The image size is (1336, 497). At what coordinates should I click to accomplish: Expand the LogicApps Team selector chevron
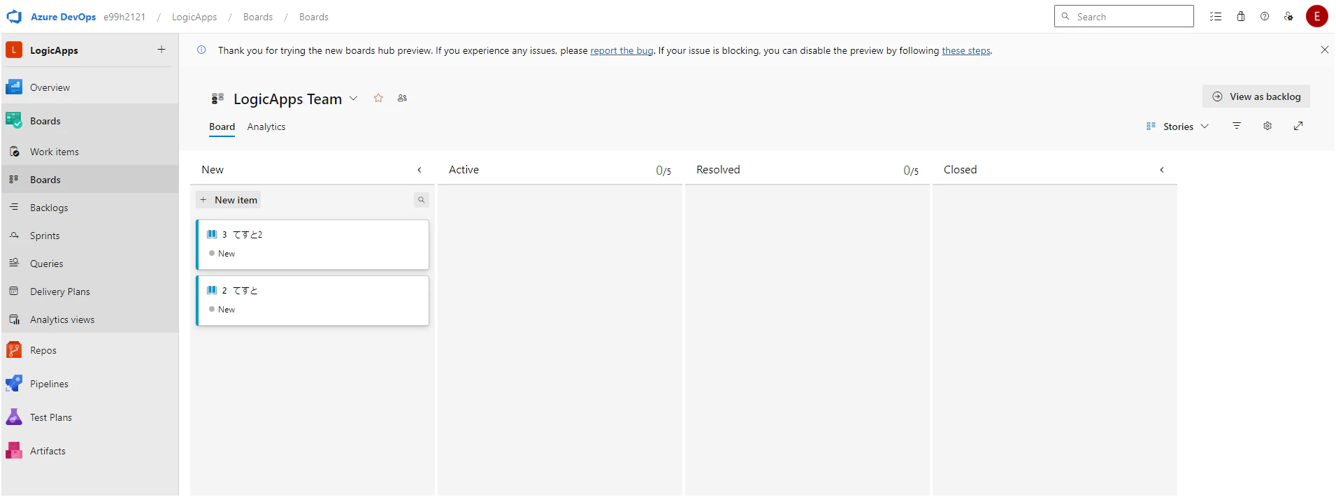coord(354,99)
